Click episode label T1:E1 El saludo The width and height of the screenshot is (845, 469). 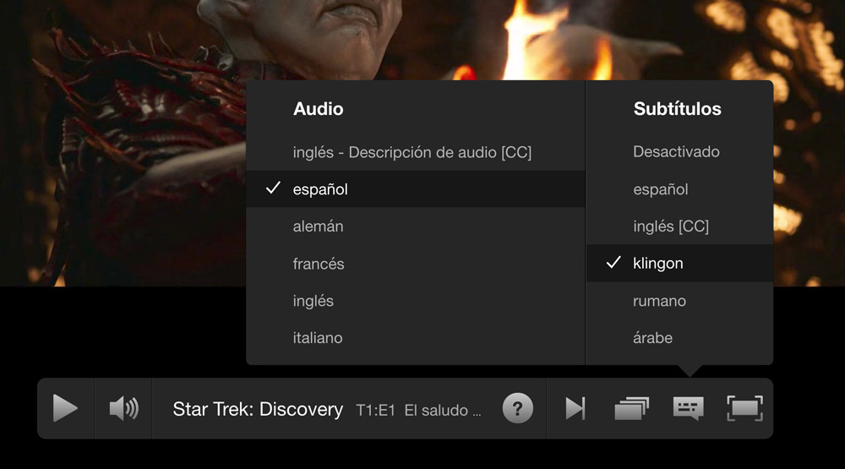click(x=418, y=410)
